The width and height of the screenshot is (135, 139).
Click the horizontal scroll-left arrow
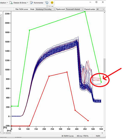point(4,133)
